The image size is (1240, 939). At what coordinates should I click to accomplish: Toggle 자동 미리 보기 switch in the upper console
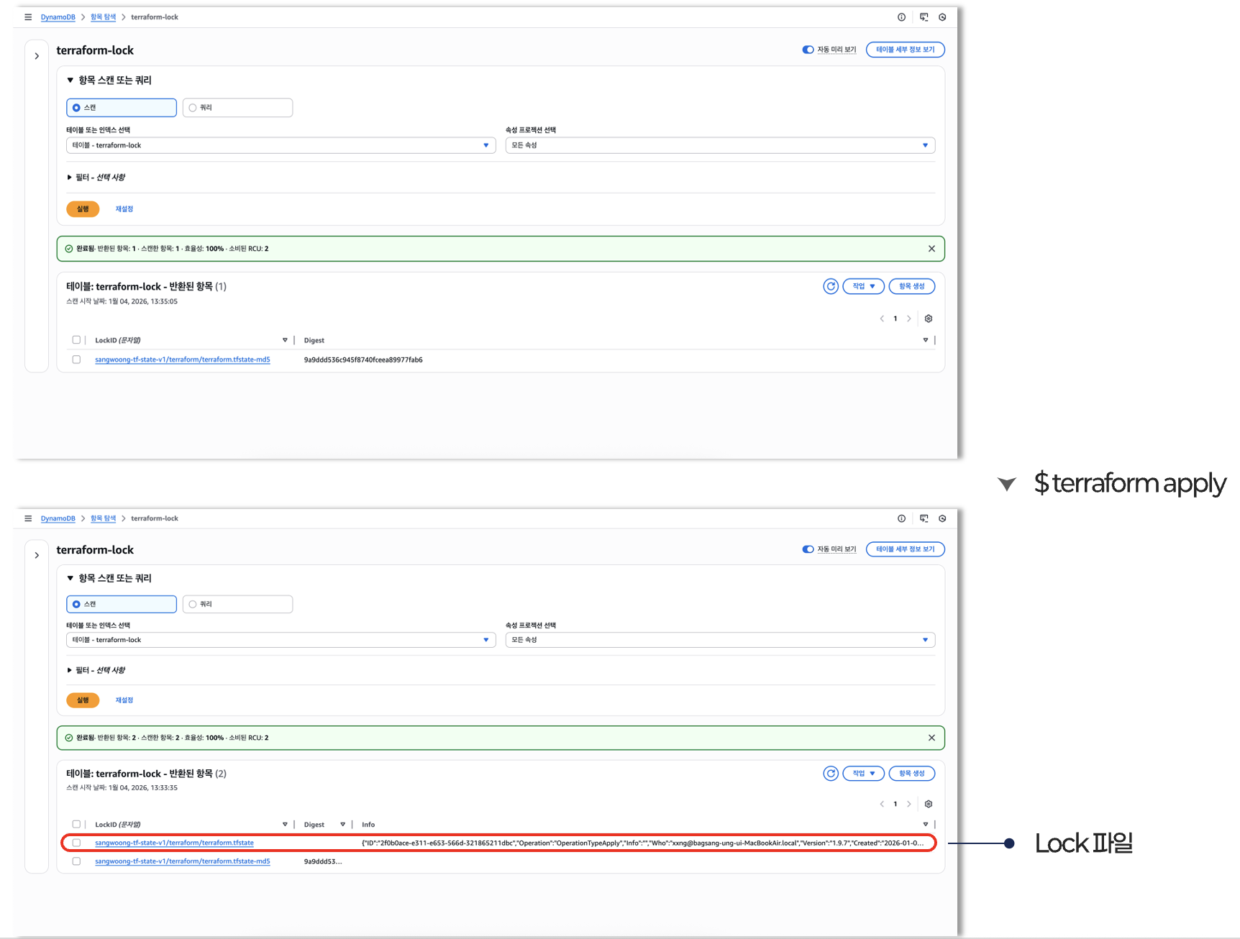808,50
